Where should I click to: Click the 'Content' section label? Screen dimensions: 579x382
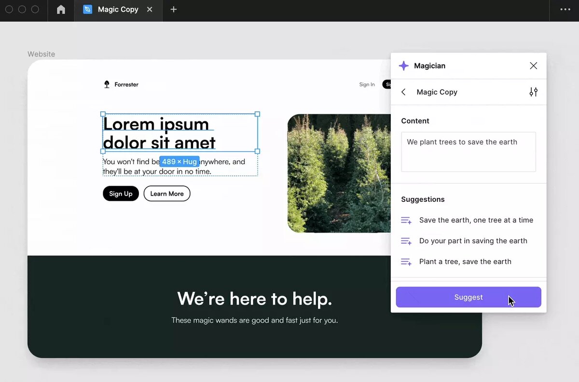[x=415, y=121]
